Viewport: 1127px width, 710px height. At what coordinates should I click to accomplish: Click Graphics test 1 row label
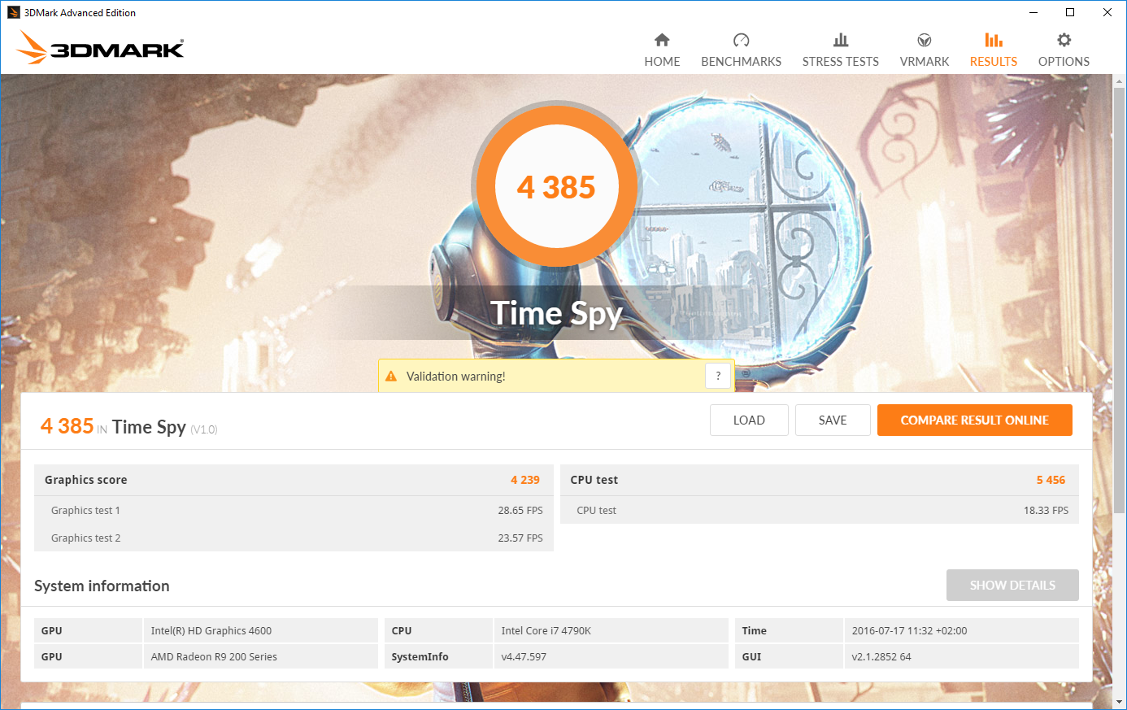coord(85,511)
